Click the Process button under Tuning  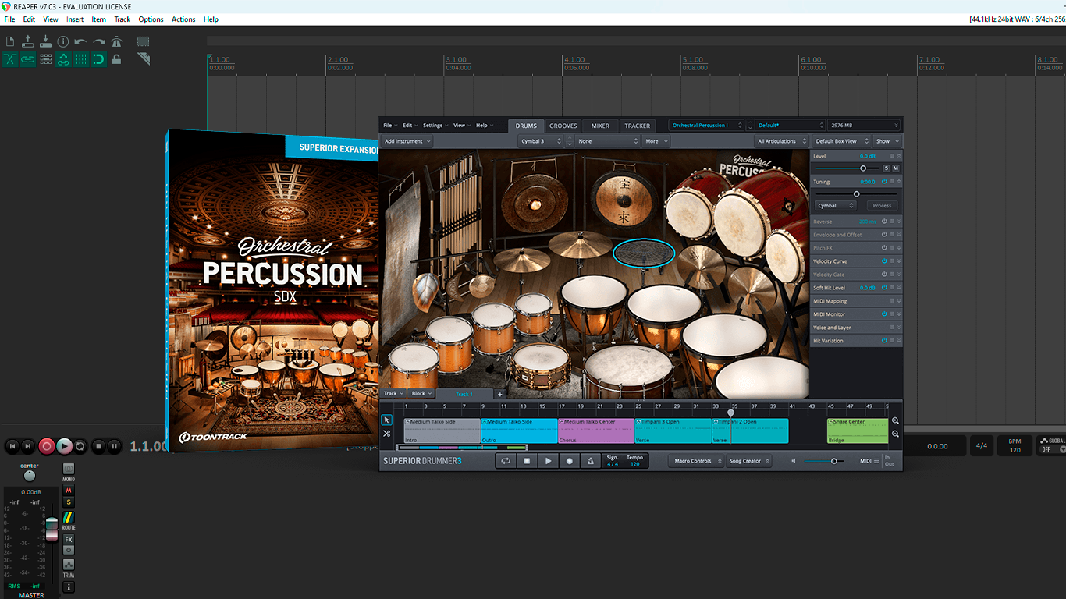tap(882, 206)
